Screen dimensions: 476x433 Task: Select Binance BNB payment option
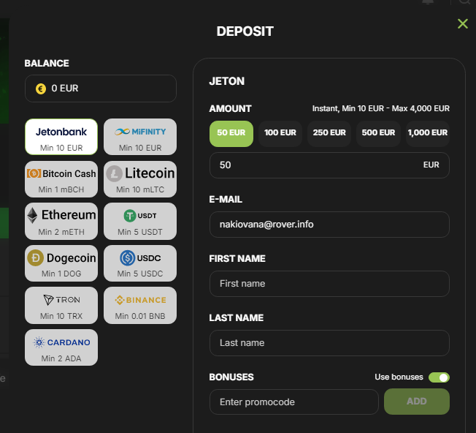click(x=140, y=305)
